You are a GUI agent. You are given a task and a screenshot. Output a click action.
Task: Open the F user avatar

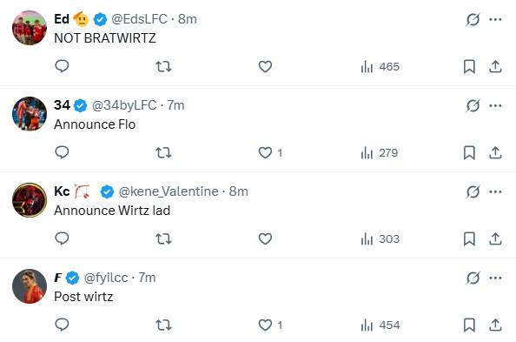30,286
